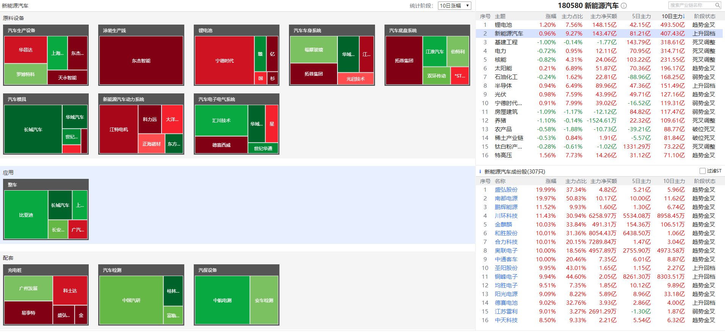Click the 罗博特科 tile
725x332 pixels.
[26, 74]
